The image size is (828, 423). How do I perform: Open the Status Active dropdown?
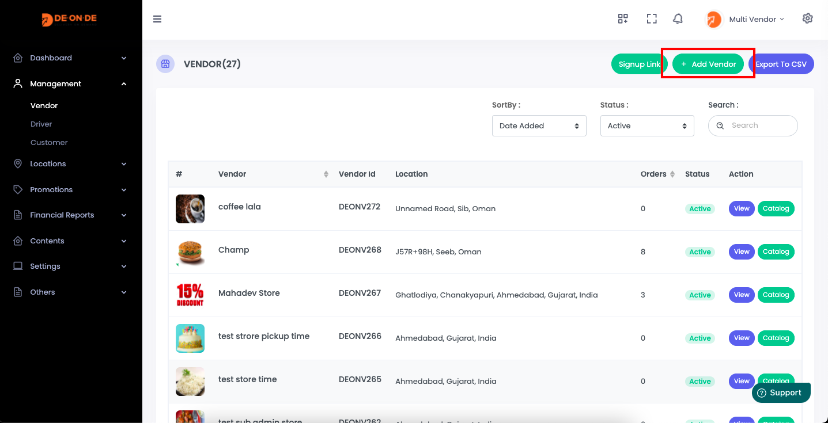click(x=647, y=125)
